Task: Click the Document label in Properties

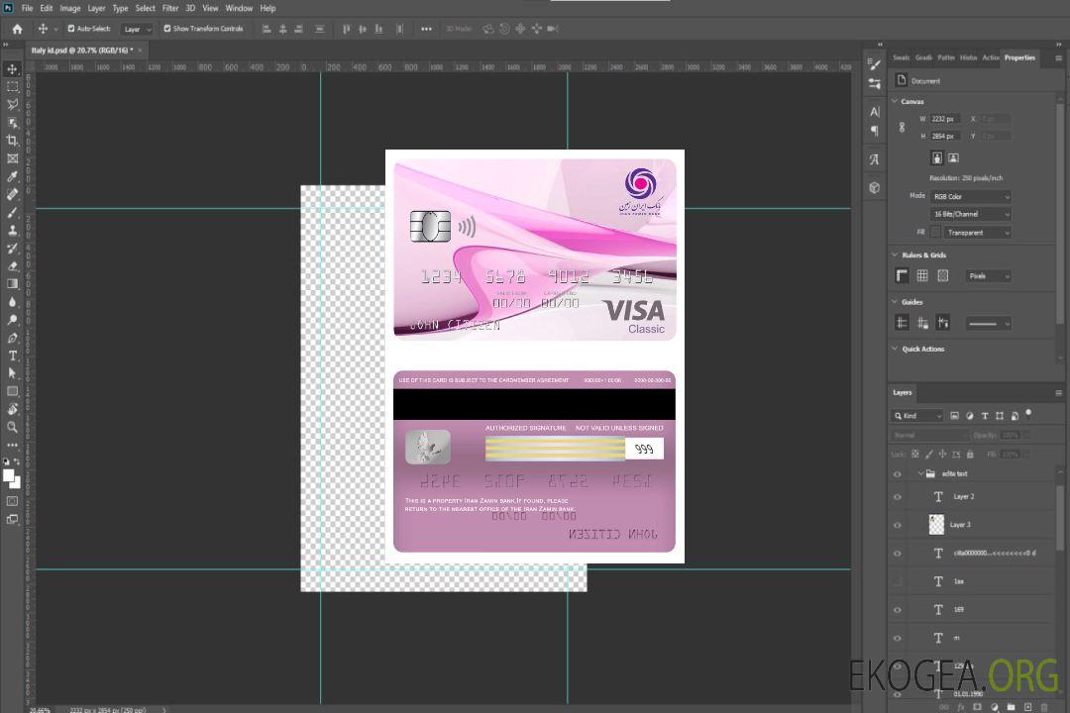Action: pos(925,81)
